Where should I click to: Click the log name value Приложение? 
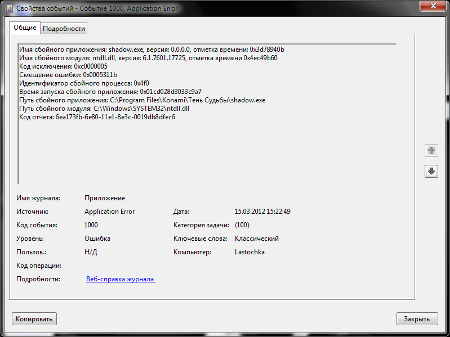[105, 198]
